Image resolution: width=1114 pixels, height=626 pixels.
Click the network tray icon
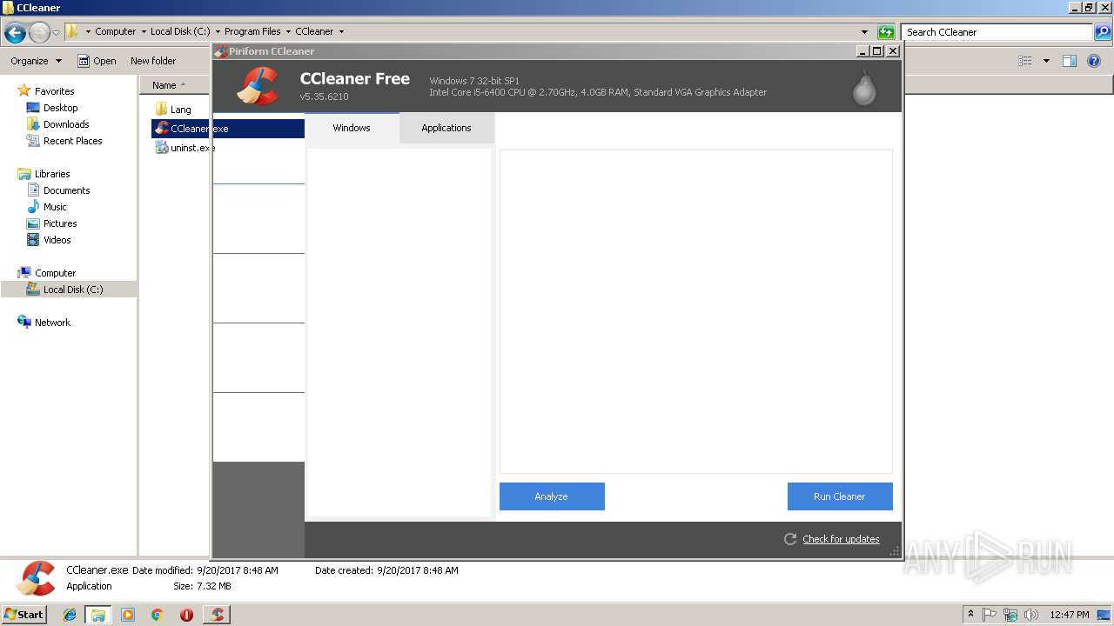tap(1010, 615)
